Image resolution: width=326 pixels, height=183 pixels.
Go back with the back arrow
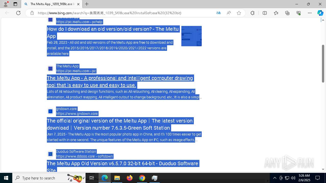tap(7, 13)
